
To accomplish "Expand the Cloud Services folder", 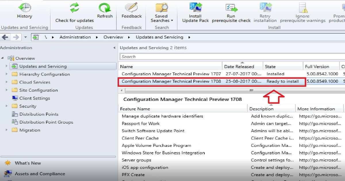I will pos(7,82).
